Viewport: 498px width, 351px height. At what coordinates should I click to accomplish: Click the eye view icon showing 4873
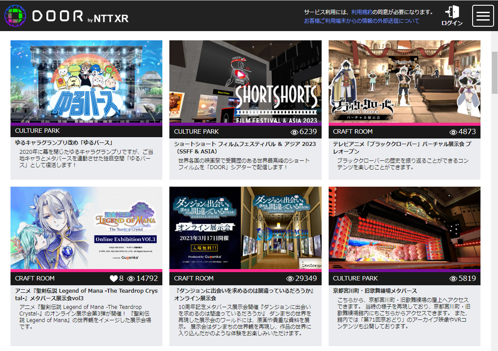pos(453,132)
